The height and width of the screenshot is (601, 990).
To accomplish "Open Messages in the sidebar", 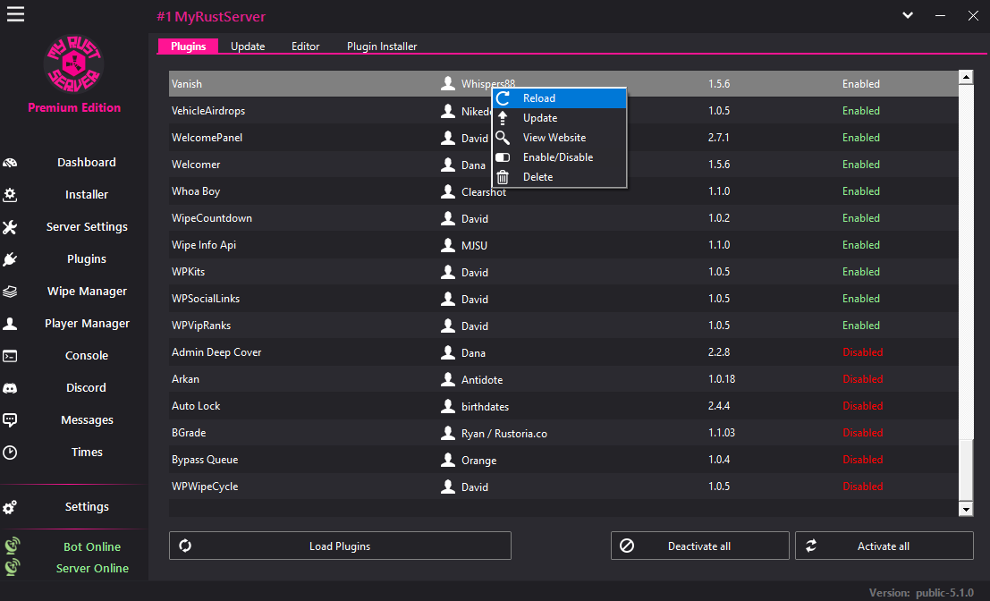I will 87,419.
